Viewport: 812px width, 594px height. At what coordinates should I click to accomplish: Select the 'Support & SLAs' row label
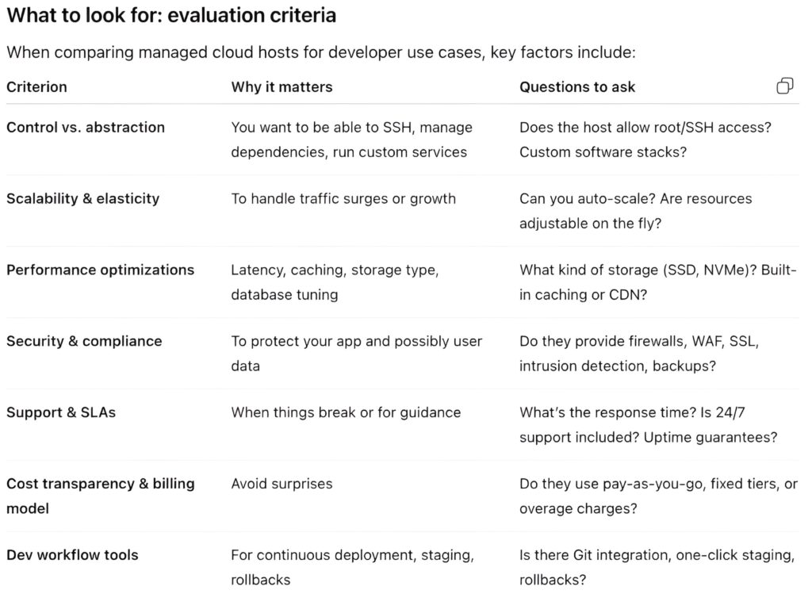(x=61, y=412)
